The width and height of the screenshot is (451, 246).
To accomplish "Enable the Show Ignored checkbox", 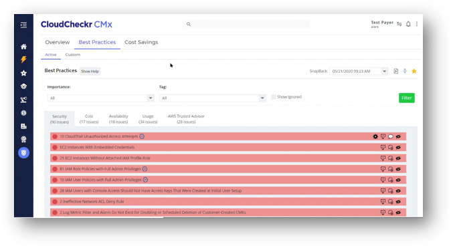I will click(273, 97).
